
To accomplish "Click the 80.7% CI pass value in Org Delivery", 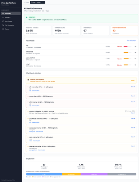I will pyautogui.click(x=118, y=165).
